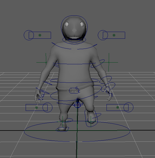Screen dimensions: 155x158
Task: Click the character's left eye
Action: pyautogui.click(x=67, y=24)
